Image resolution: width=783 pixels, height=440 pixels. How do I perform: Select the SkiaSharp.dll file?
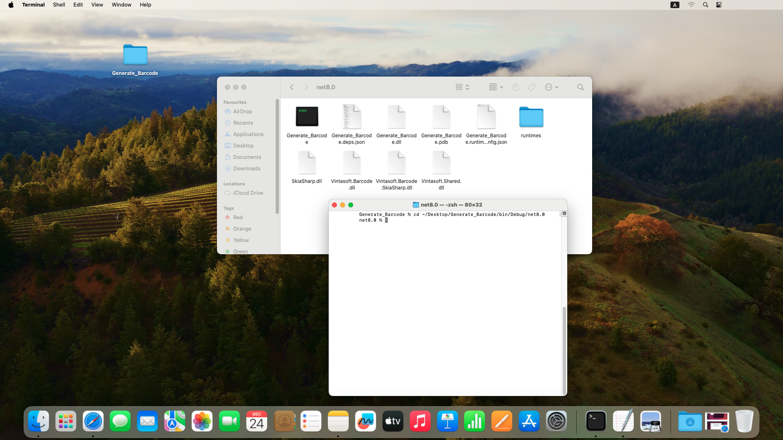307,163
